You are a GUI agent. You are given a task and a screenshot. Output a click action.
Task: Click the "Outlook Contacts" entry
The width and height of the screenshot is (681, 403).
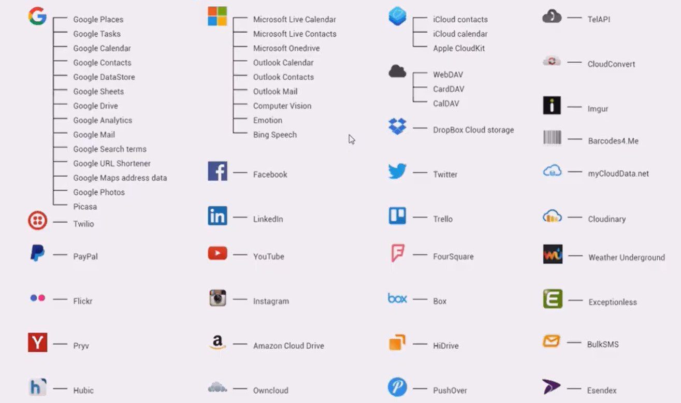click(283, 77)
